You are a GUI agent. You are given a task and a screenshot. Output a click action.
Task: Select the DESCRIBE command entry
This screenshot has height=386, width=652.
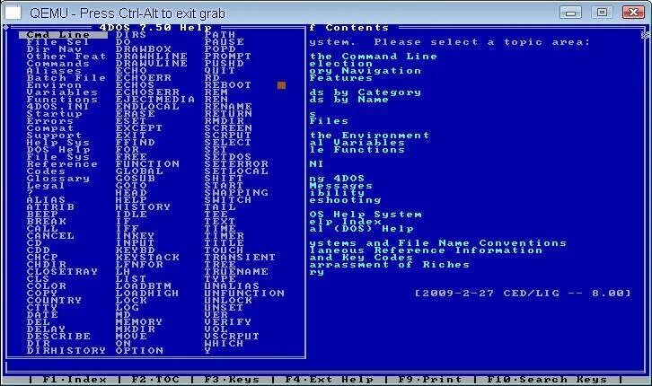click(x=58, y=336)
